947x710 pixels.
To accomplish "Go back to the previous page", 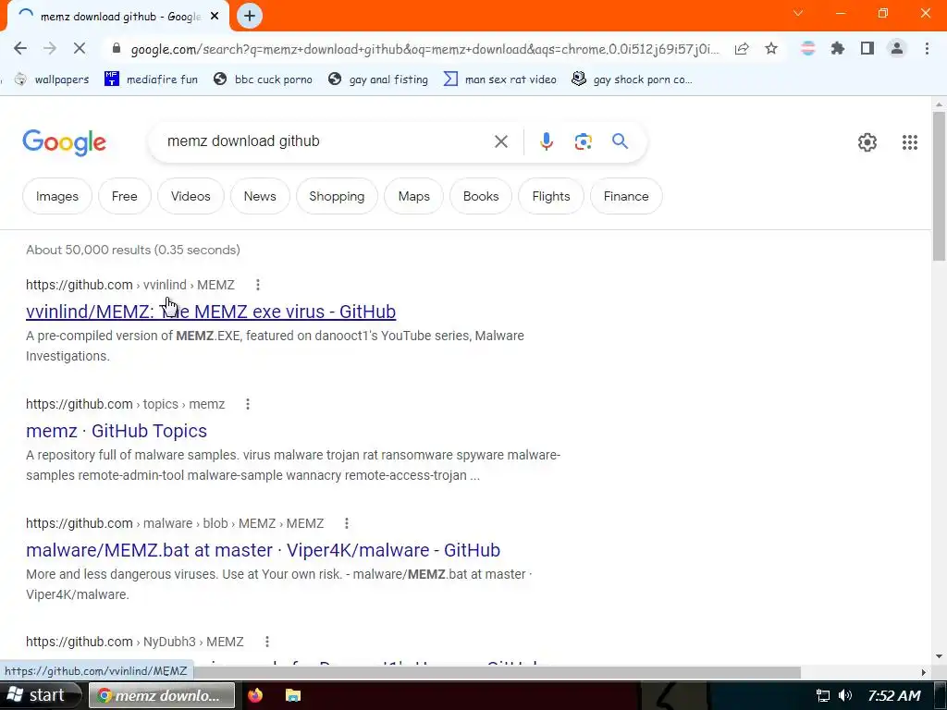I will pos(20,48).
